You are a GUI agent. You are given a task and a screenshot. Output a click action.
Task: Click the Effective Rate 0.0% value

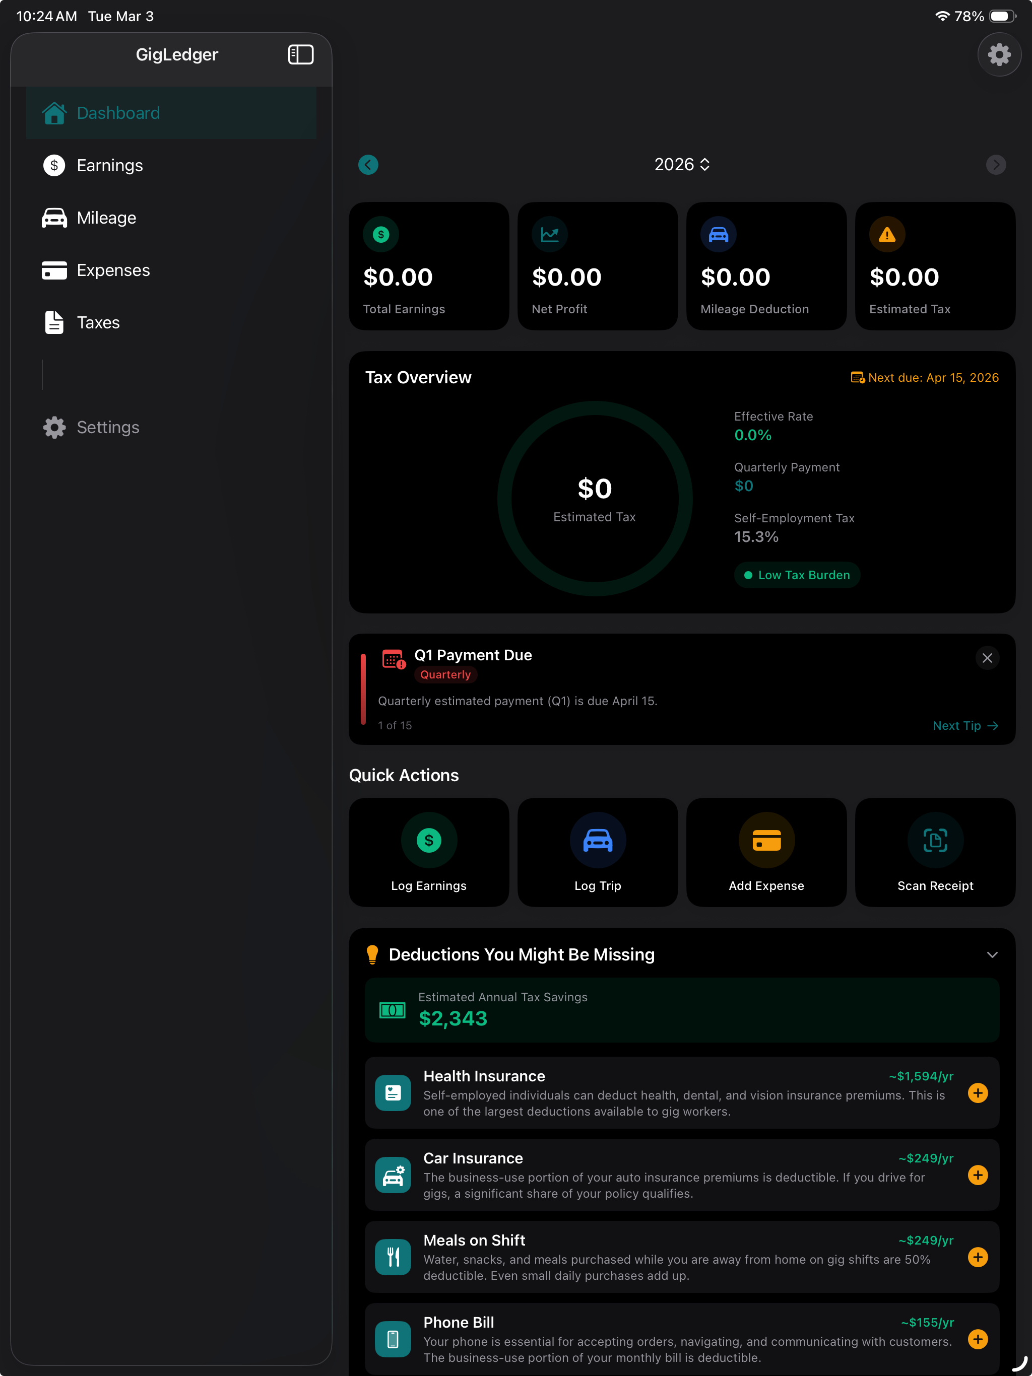[752, 436]
